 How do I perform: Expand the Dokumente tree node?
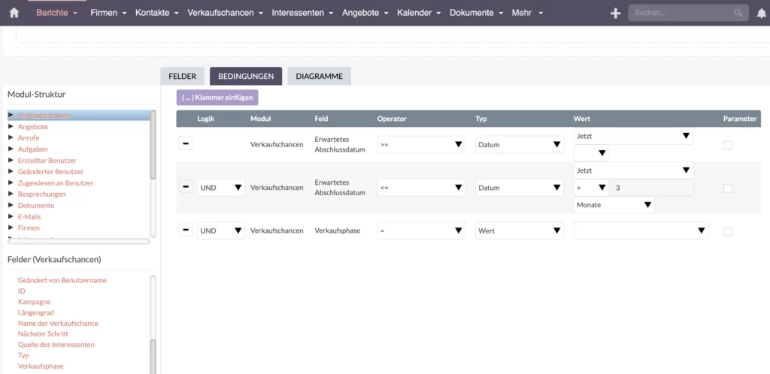(x=11, y=205)
